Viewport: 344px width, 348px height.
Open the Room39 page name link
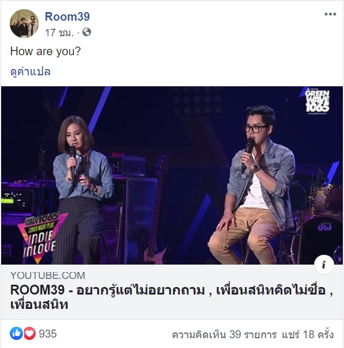(67, 17)
